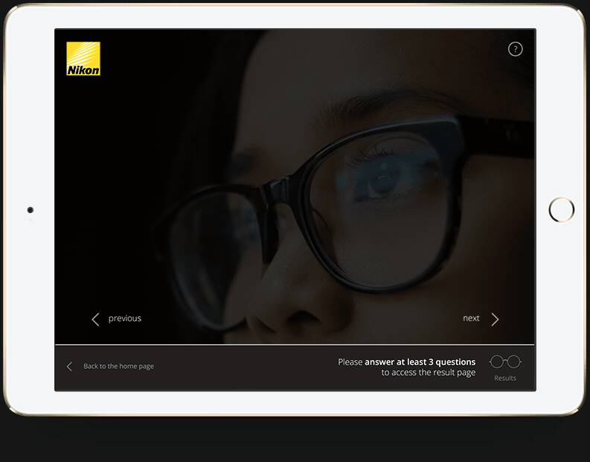Click the right chevron beside next
The height and width of the screenshot is (462, 590).
pos(495,319)
